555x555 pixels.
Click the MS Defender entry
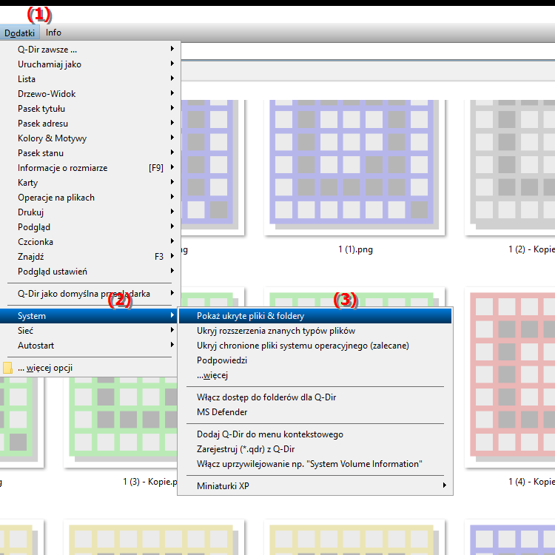click(x=315, y=412)
